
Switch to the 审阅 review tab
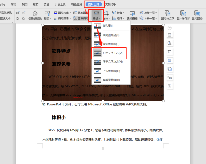click(x=14, y=4)
